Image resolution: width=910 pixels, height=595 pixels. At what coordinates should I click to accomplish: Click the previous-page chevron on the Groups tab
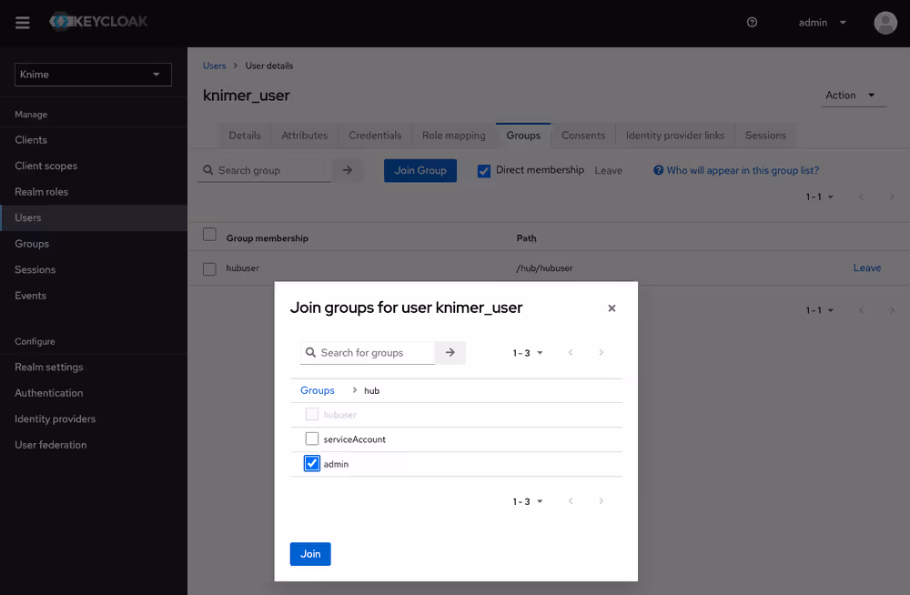point(862,196)
